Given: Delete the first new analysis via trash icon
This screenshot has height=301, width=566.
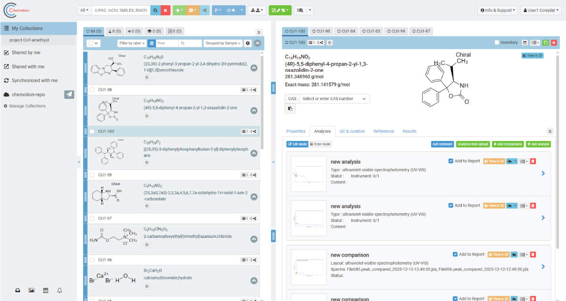Looking at the screenshot, I should tap(533, 161).
